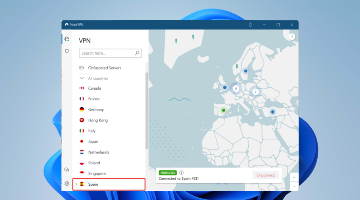360x200 pixels.
Task: Click the exclamation alert icon on map
Action: tap(292, 37)
